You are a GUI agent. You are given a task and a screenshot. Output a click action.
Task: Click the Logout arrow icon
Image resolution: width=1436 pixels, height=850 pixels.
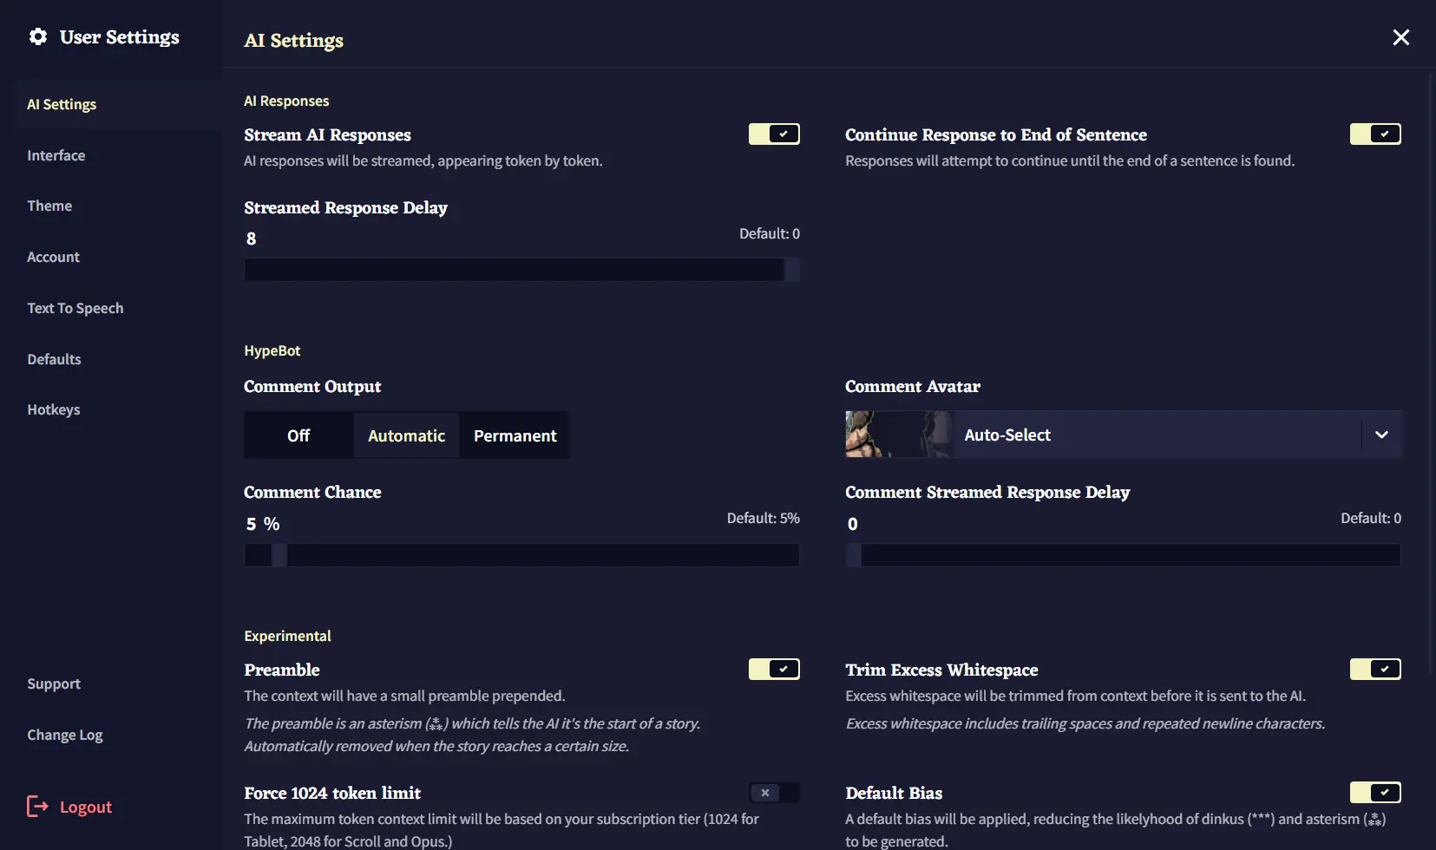coord(36,806)
